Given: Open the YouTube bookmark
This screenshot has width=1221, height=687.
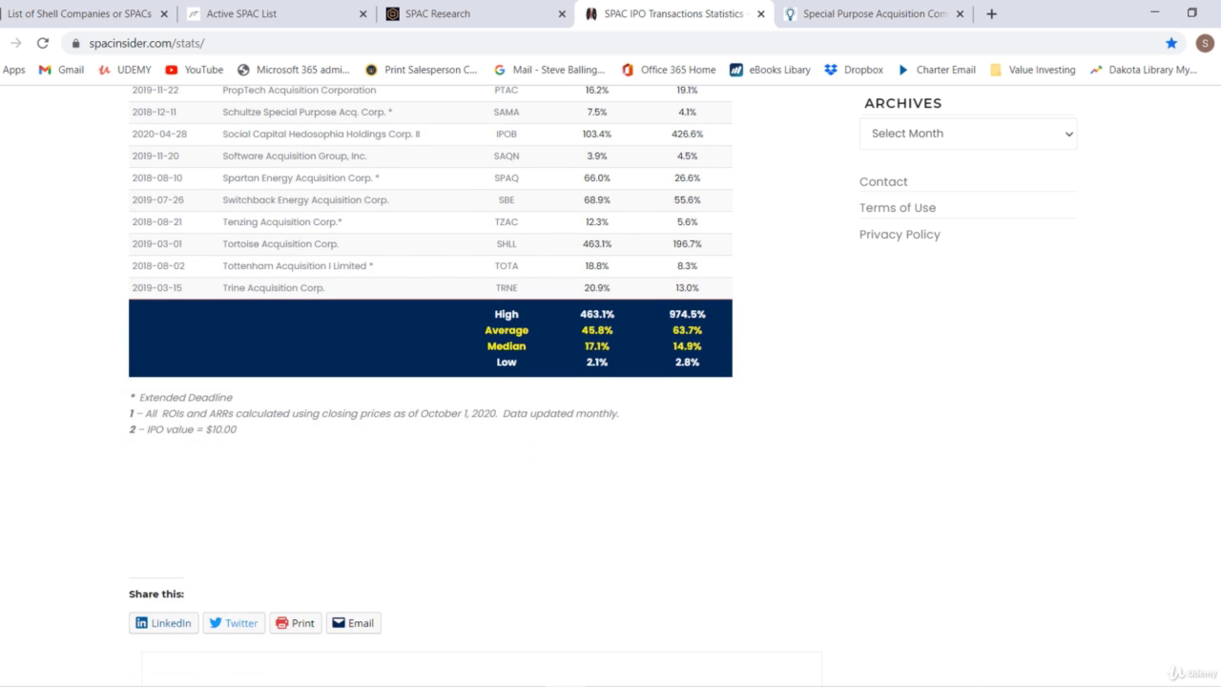Looking at the screenshot, I should point(195,70).
